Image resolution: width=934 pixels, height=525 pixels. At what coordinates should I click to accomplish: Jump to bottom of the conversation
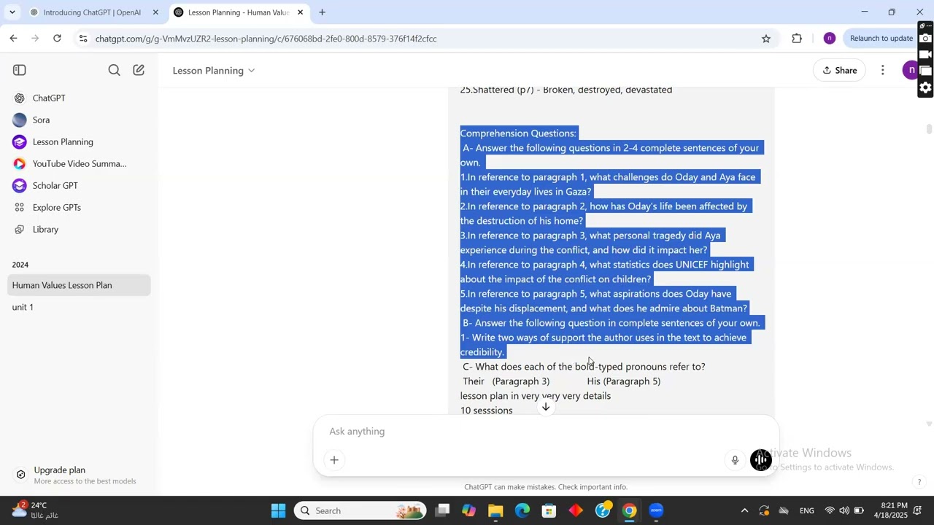546,407
